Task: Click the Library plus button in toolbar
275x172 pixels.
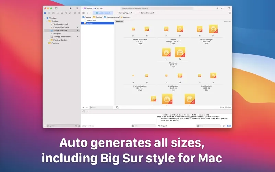Action: point(217,8)
